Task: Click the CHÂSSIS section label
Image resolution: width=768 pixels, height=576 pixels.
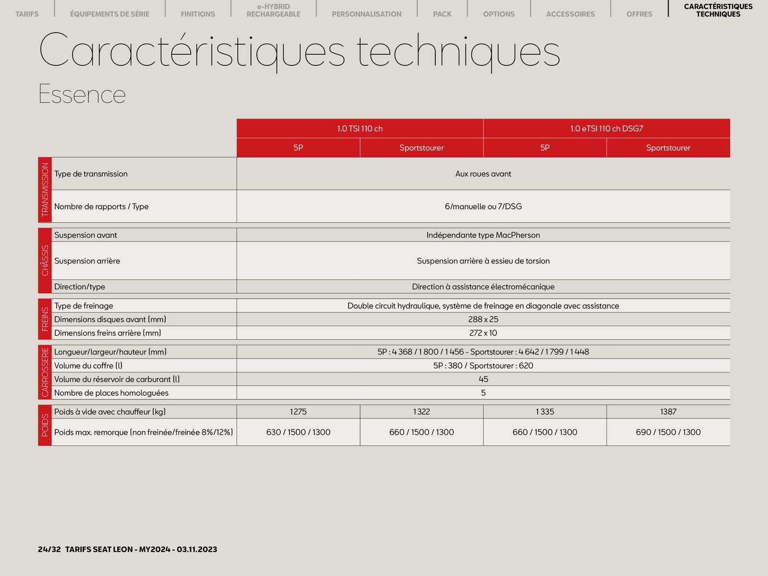Action: (x=45, y=260)
